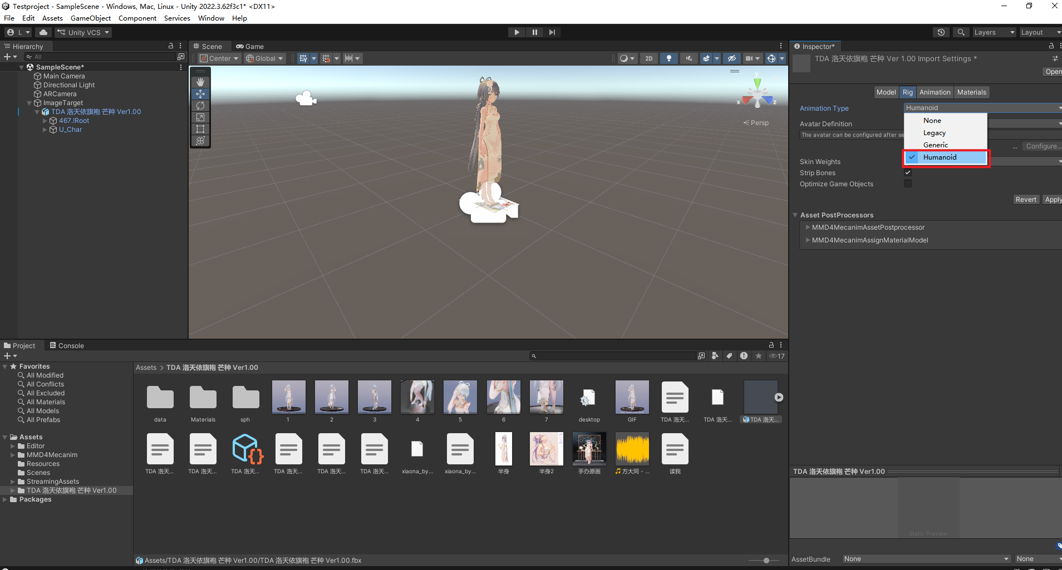The width and height of the screenshot is (1062, 570).
Task: Switch to the Console tab
Action: click(67, 345)
